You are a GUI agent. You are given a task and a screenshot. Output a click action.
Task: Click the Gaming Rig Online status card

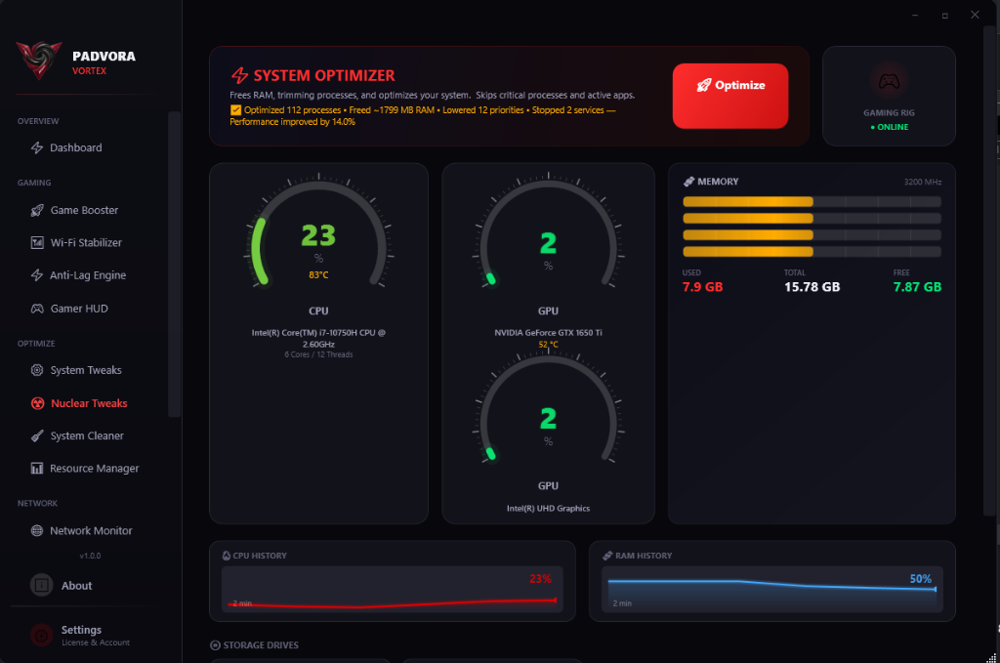[889, 96]
